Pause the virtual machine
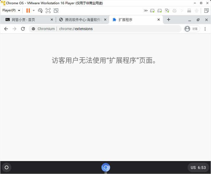211x174 pixels. pyautogui.click(x=28, y=11)
